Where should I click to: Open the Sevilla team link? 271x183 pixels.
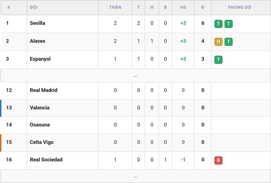(x=37, y=23)
